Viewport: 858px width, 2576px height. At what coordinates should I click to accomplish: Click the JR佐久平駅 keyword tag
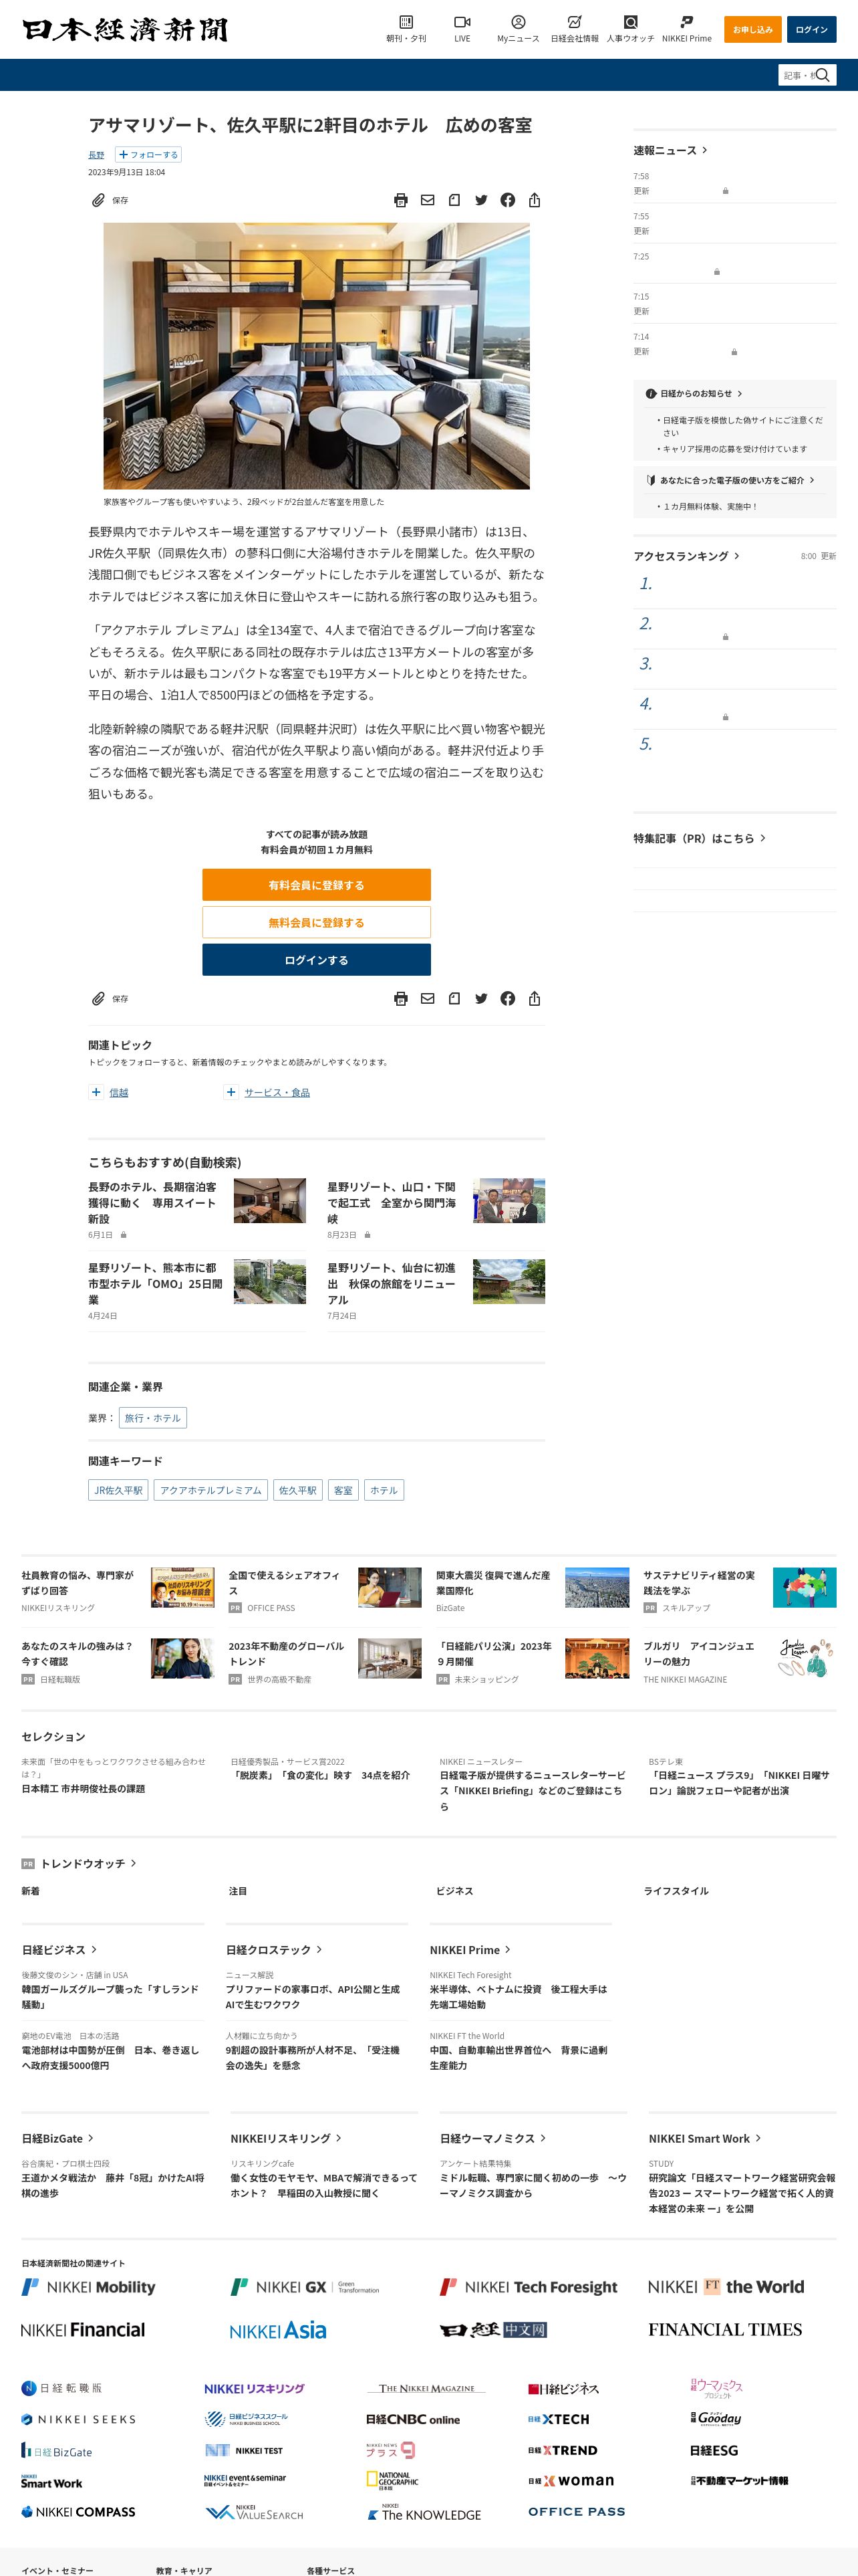coord(118,1490)
